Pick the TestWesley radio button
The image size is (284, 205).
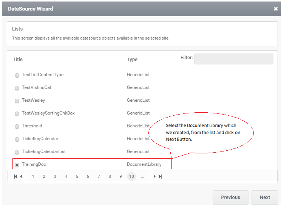pos(17,101)
